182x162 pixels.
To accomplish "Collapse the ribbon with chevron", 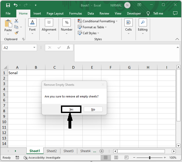I will point(177,39).
